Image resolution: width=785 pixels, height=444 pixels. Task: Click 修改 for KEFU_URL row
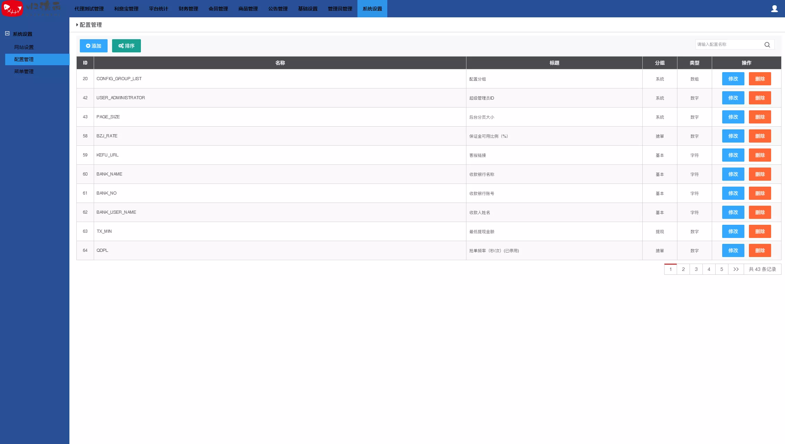733,155
